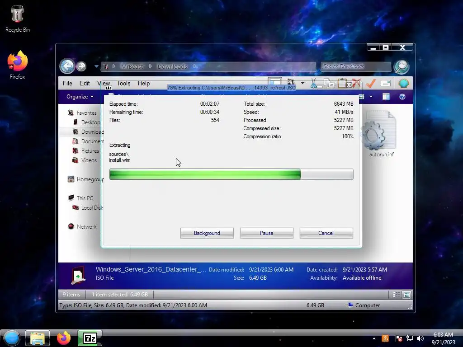Screen dimensions: 463x347
Task: Open the Firefox desktop shortcut
Action: [18, 65]
